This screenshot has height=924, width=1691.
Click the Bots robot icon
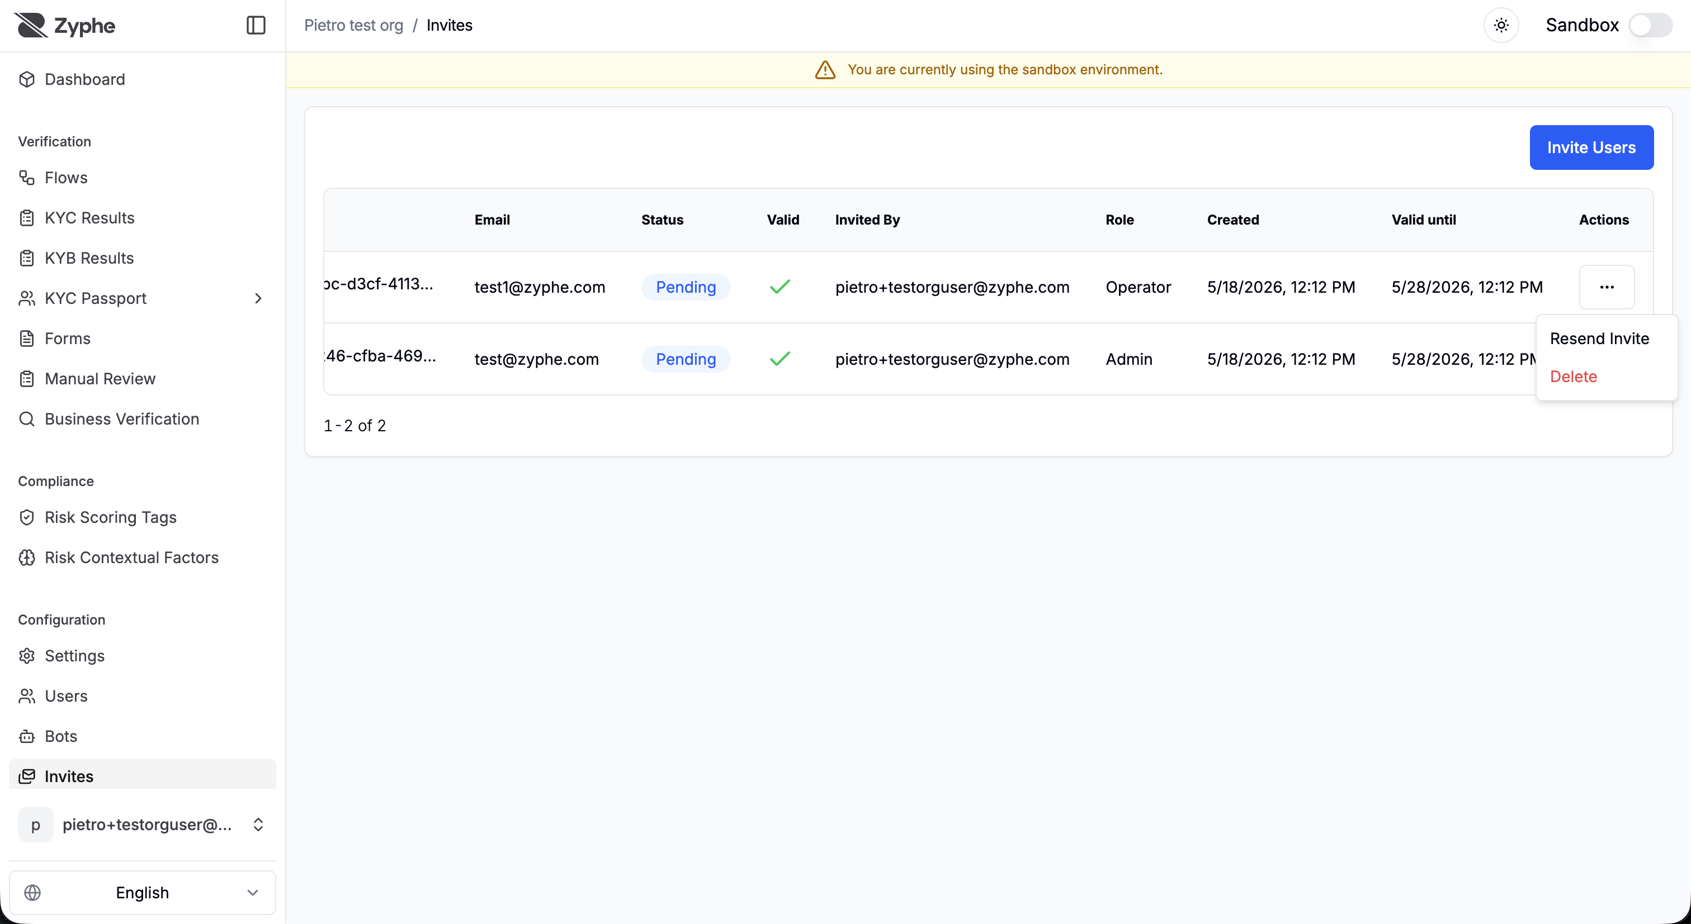coord(27,736)
